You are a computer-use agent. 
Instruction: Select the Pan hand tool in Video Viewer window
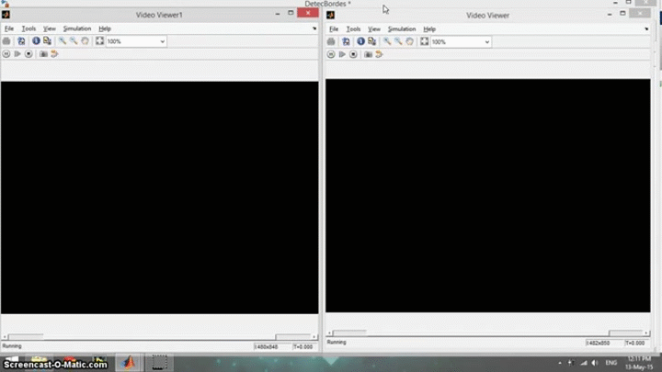[409, 41]
